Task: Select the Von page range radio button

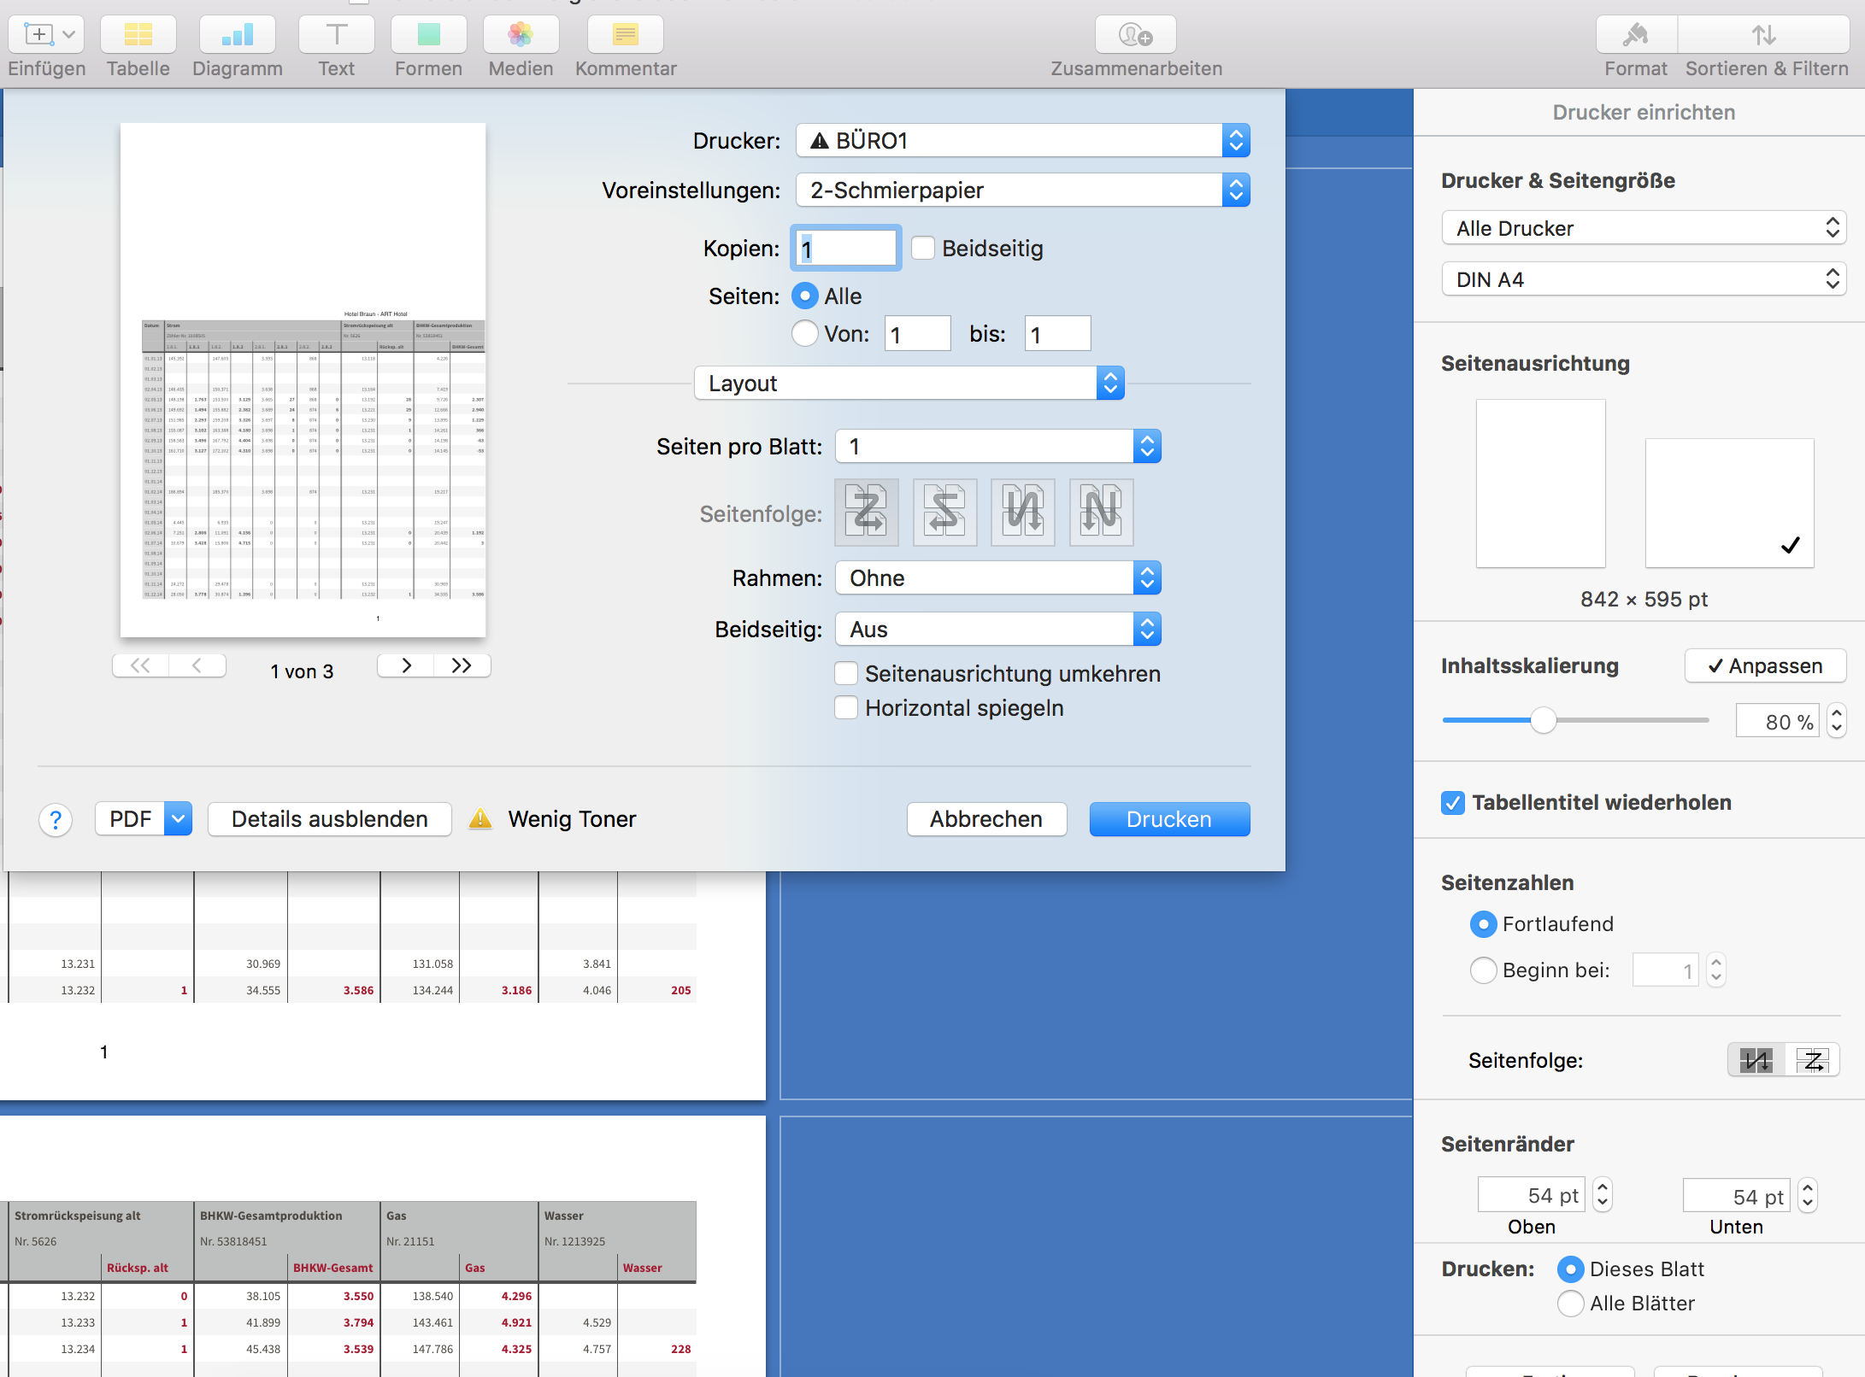Action: [x=804, y=333]
